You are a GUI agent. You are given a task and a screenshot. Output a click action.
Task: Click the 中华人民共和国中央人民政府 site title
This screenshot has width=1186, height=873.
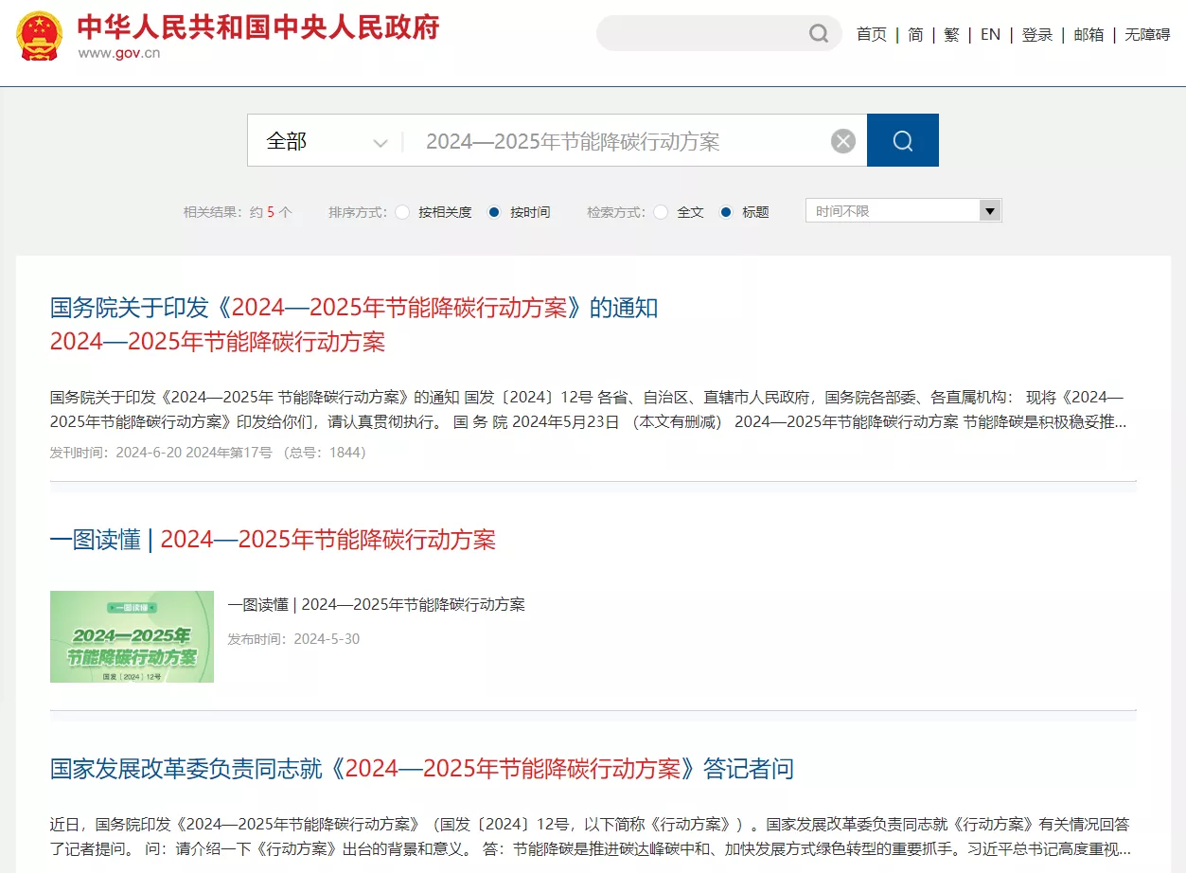(258, 27)
